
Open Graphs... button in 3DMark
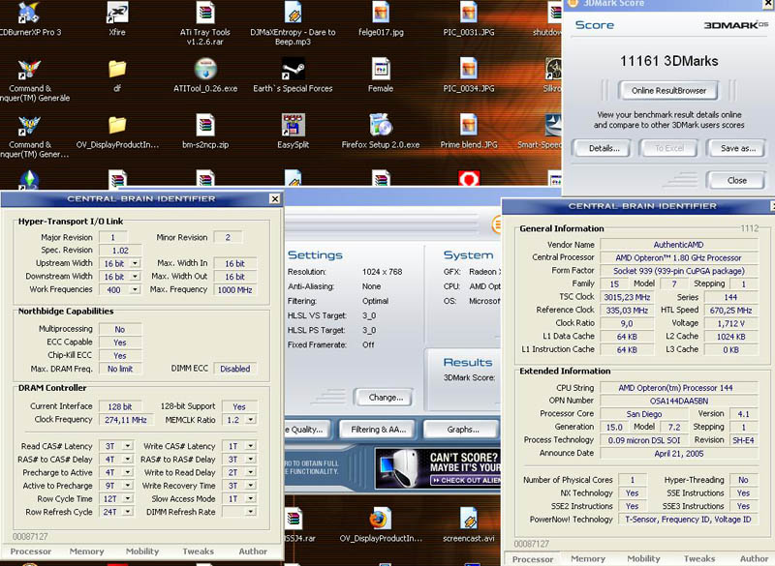tap(463, 430)
